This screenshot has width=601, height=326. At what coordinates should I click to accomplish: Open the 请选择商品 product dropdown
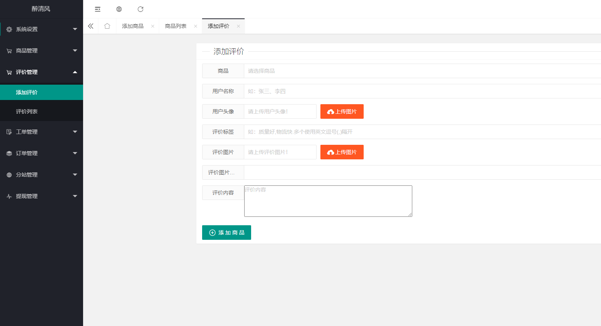coord(422,71)
